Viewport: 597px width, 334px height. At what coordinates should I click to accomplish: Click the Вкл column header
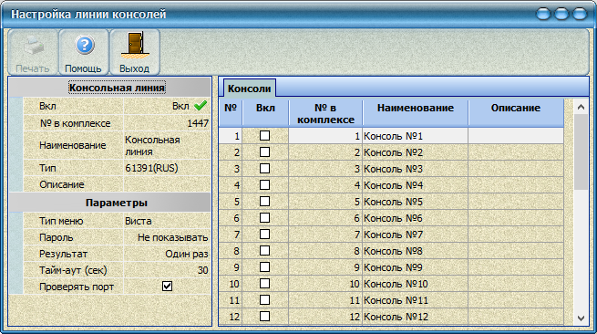click(x=265, y=112)
